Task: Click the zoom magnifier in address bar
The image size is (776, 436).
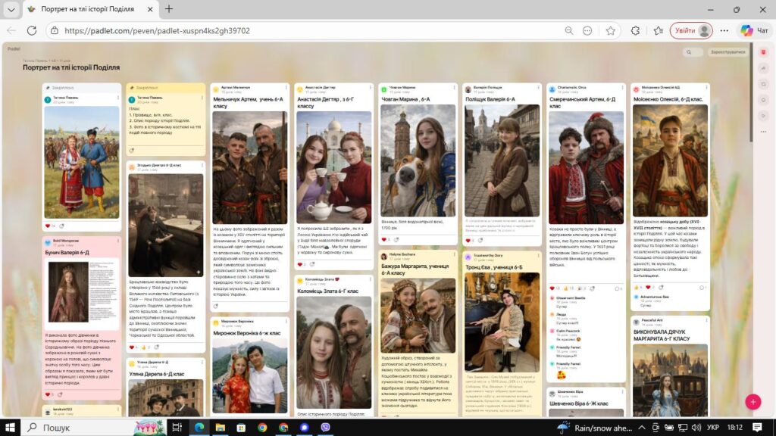Action: [568, 30]
